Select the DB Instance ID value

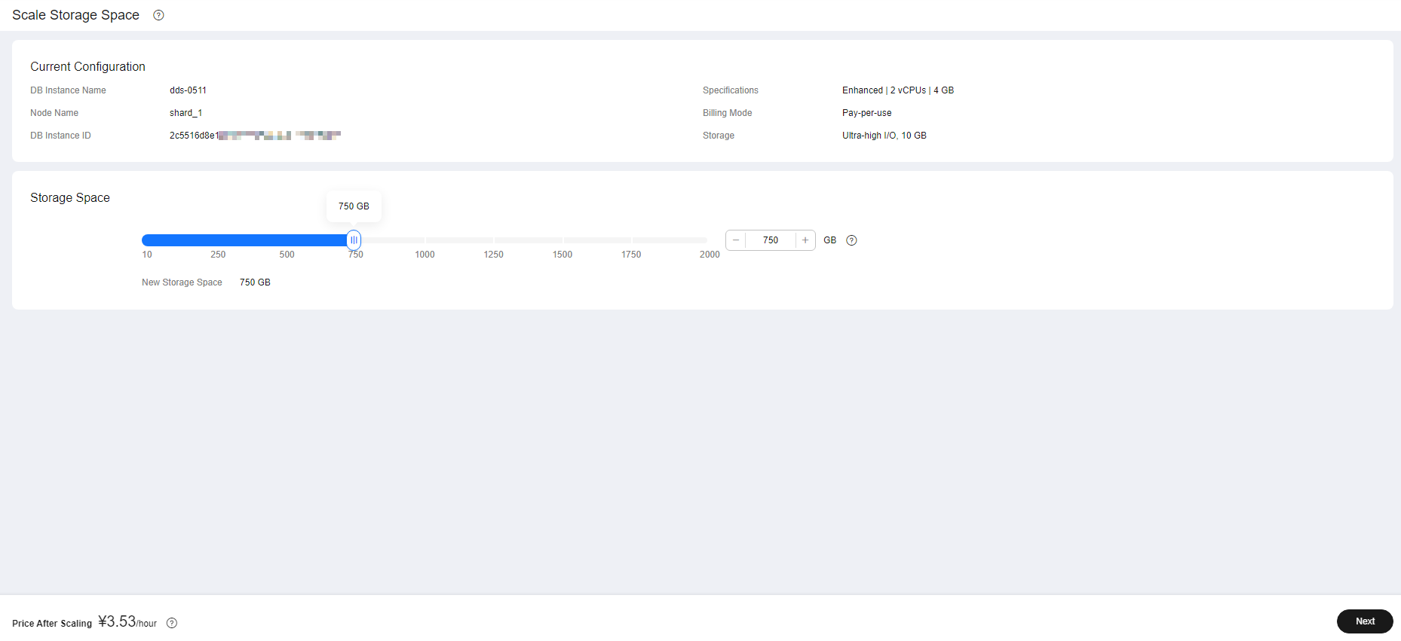tap(255, 136)
